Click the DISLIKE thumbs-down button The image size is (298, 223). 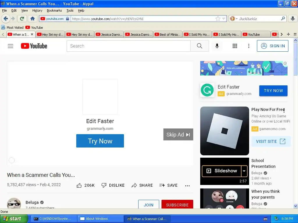pyautogui.click(x=113, y=185)
